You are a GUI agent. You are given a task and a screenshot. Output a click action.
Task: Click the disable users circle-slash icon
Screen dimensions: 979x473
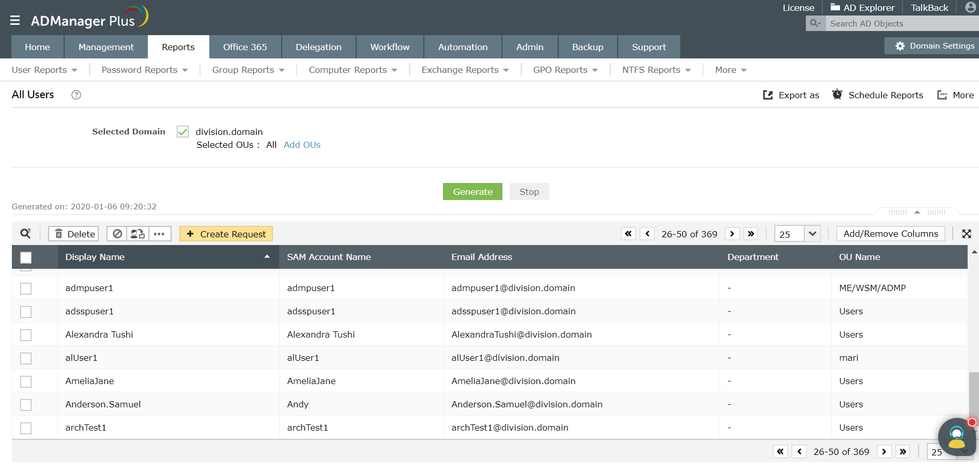118,234
